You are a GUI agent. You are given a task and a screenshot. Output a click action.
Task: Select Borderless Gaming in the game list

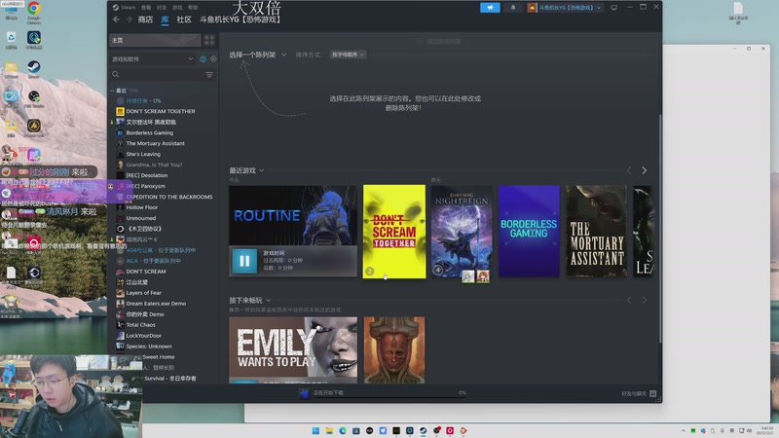(150, 132)
